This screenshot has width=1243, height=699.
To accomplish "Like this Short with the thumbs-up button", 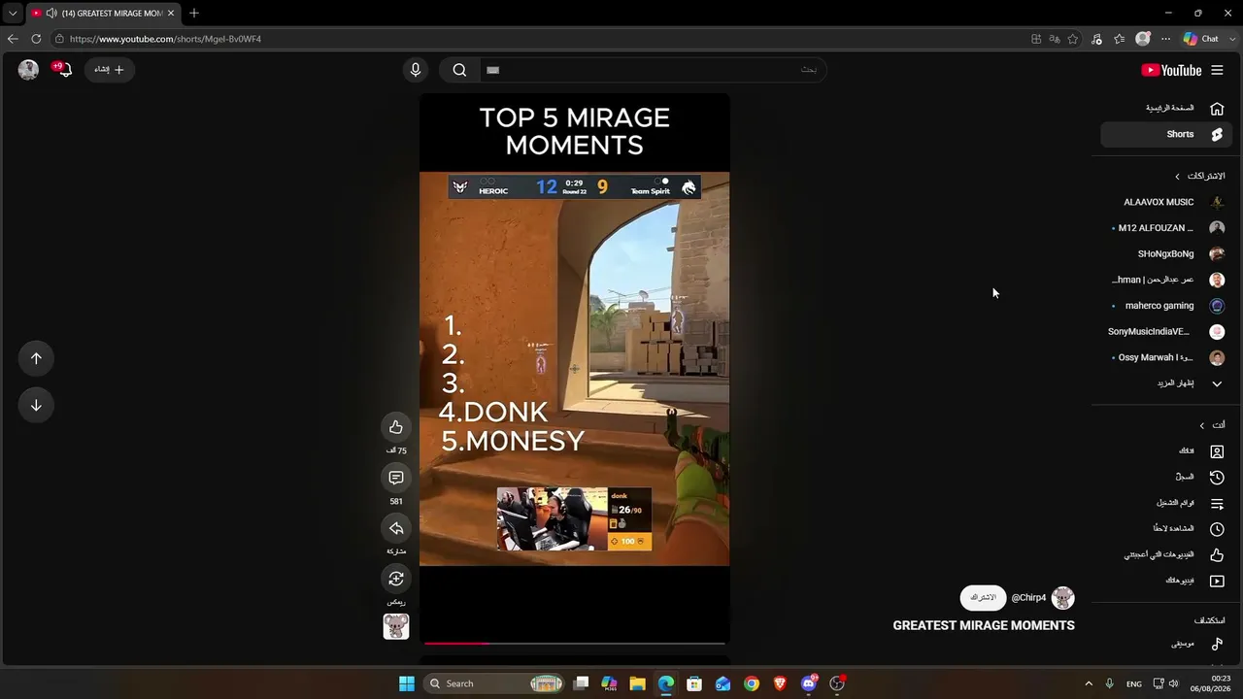I will 396,427.
